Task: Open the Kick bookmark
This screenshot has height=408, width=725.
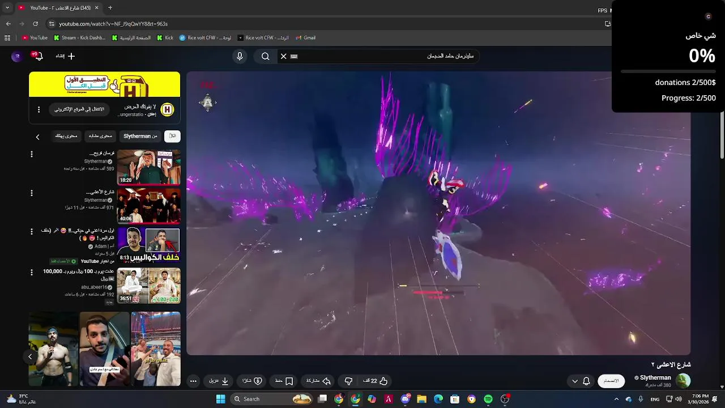Action: 165,38
